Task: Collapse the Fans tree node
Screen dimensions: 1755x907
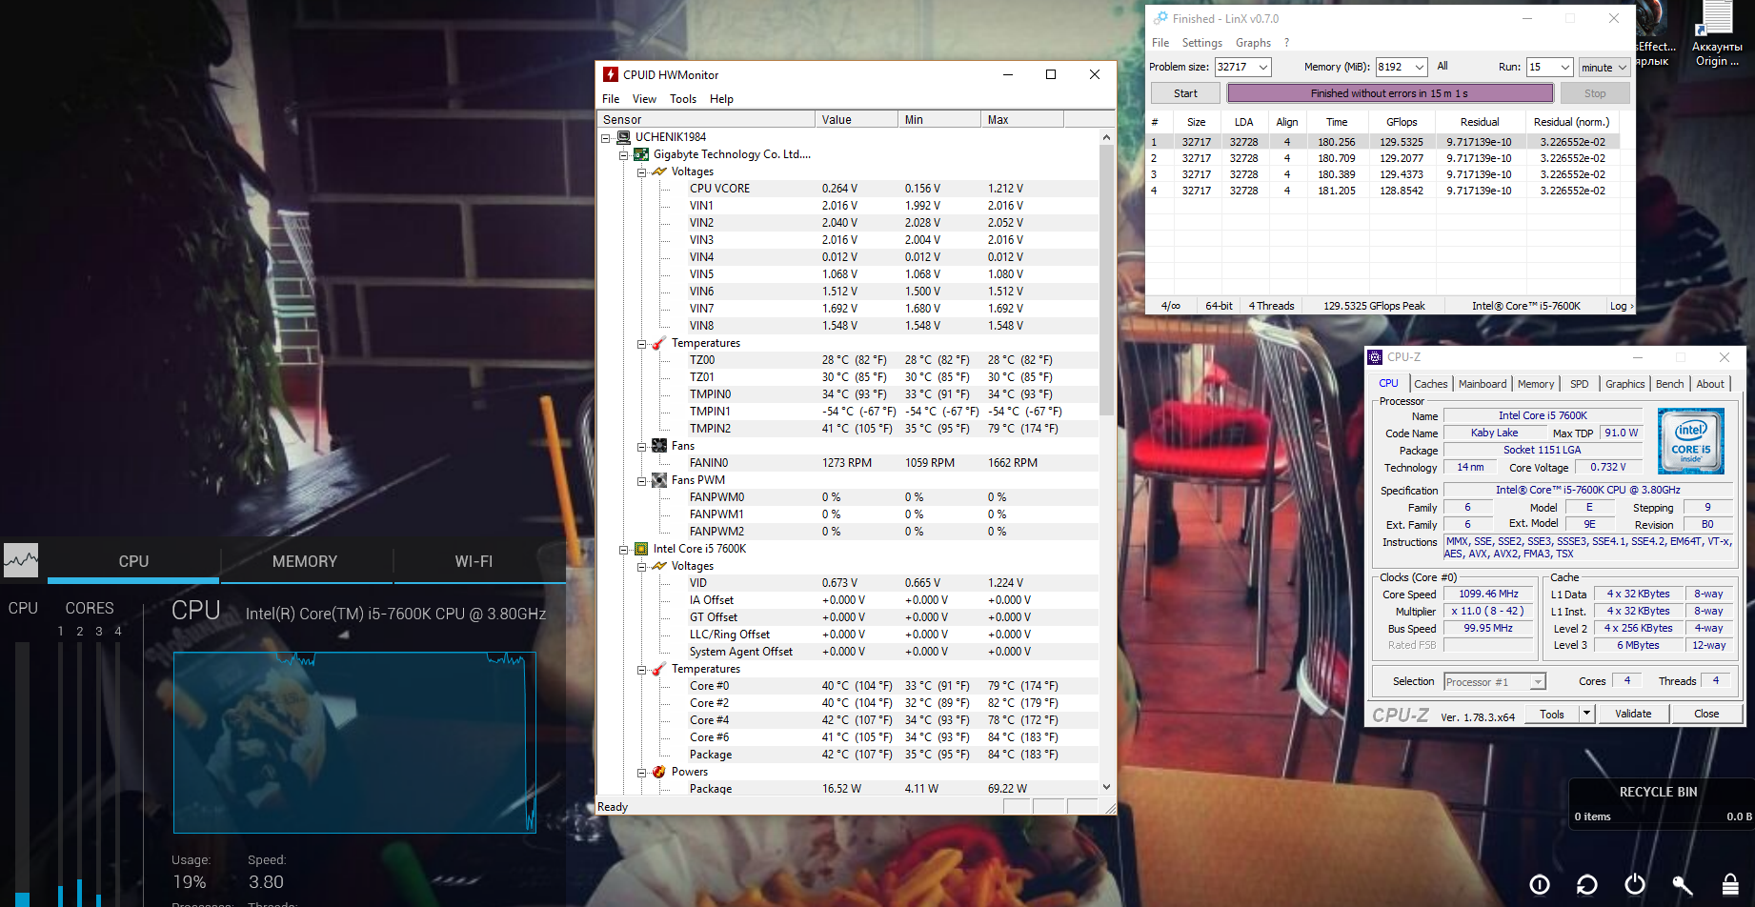Action: click(642, 447)
